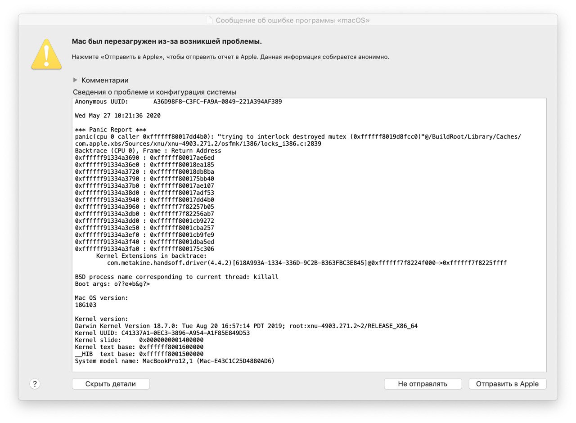The image size is (576, 423).
Task: Click backtrace row 0xffffff91334a36e0
Action: point(144,165)
